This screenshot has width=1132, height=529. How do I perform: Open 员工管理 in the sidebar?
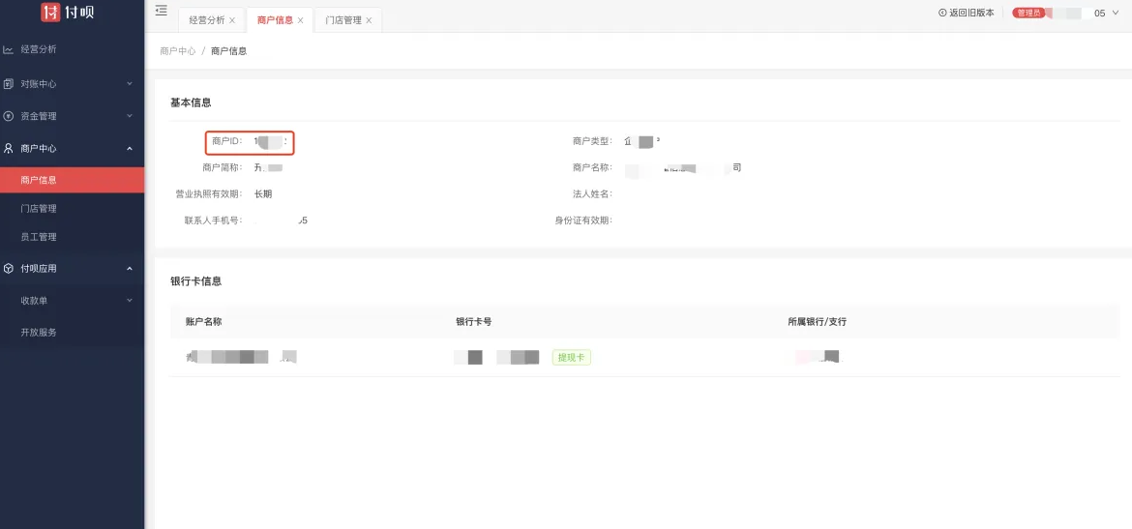[39, 237]
